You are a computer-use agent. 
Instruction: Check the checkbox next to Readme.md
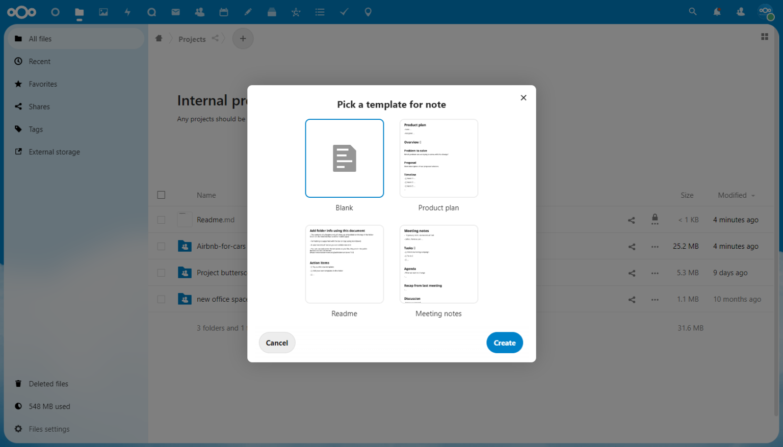point(161,219)
